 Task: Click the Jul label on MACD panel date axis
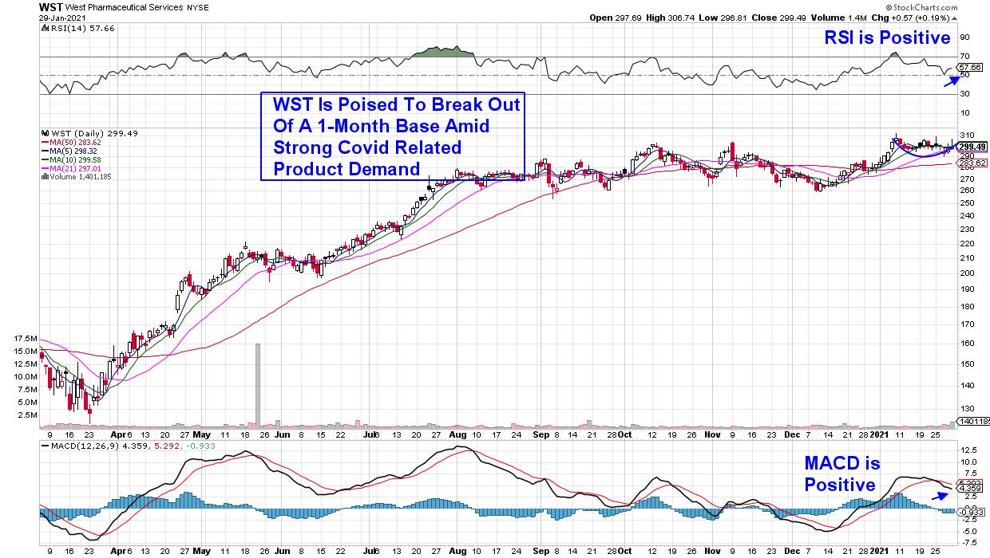point(370,551)
